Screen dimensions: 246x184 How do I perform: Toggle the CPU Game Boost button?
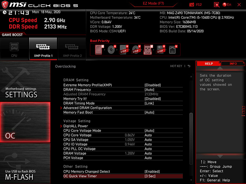tap(14, 49)
